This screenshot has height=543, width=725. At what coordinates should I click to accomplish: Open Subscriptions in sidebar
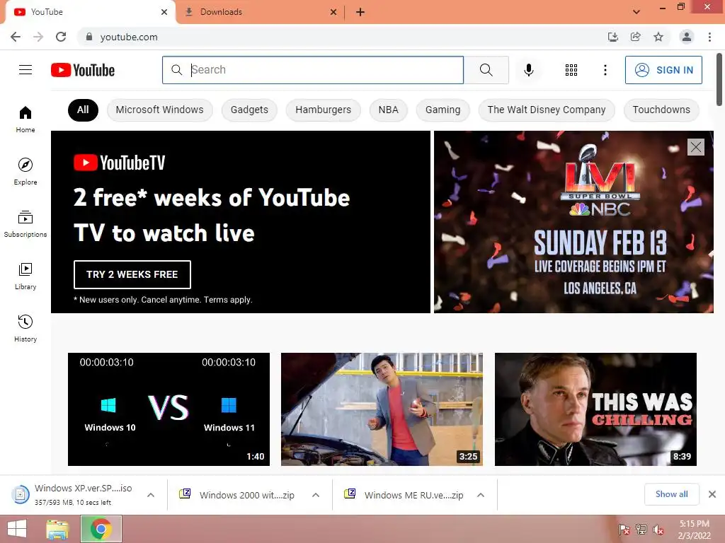click(25, 224)
